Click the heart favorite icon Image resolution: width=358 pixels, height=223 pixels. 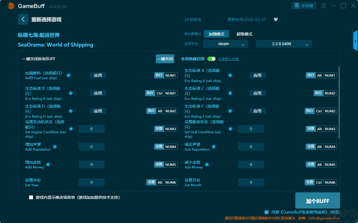pos(276,20)
